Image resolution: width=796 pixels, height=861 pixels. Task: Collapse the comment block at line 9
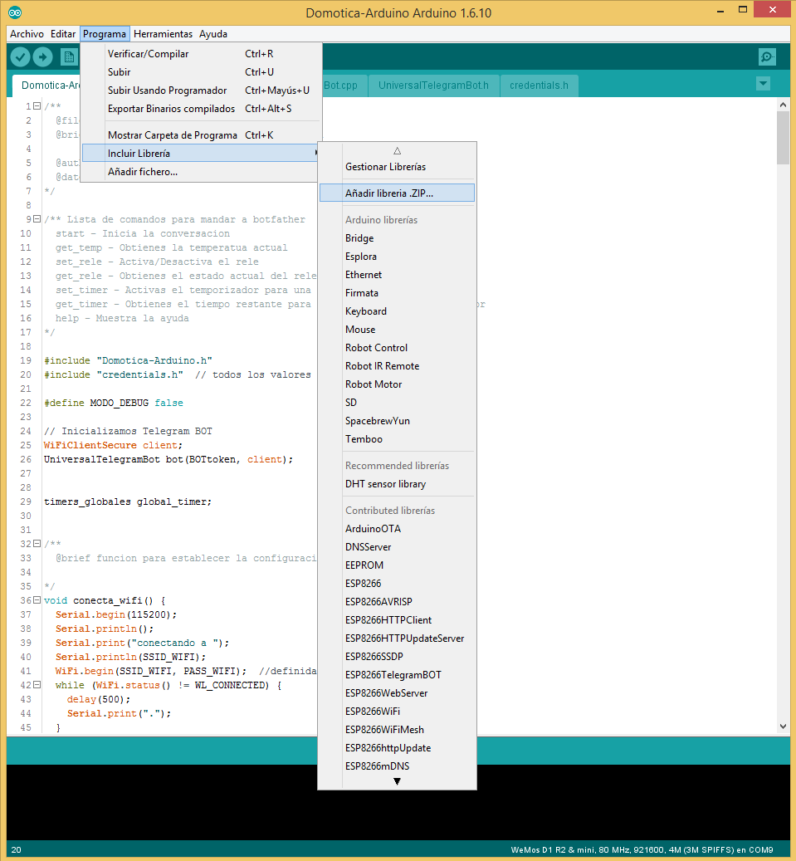(37, 218)
